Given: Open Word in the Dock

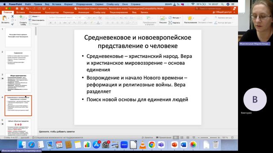Looking at the screenshot, I should click(183, 144).
